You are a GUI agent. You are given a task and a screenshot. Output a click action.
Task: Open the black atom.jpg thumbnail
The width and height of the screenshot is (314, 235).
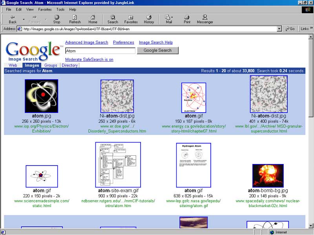click(42, 96)
